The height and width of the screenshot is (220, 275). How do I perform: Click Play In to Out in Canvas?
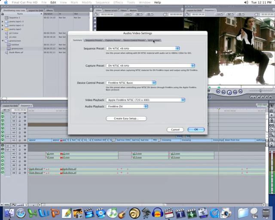pyautogui.click(x=223, y=92)
